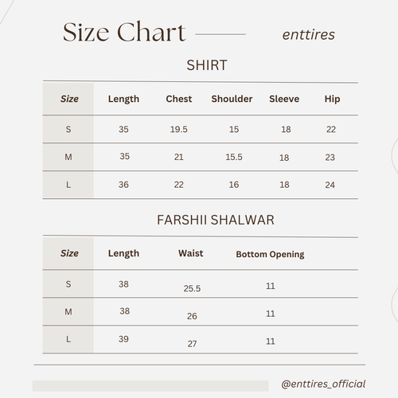Select the SHIRT section heading
This screenshot has width=398, height=398.
pyautogui.click(x=207, y=65)
